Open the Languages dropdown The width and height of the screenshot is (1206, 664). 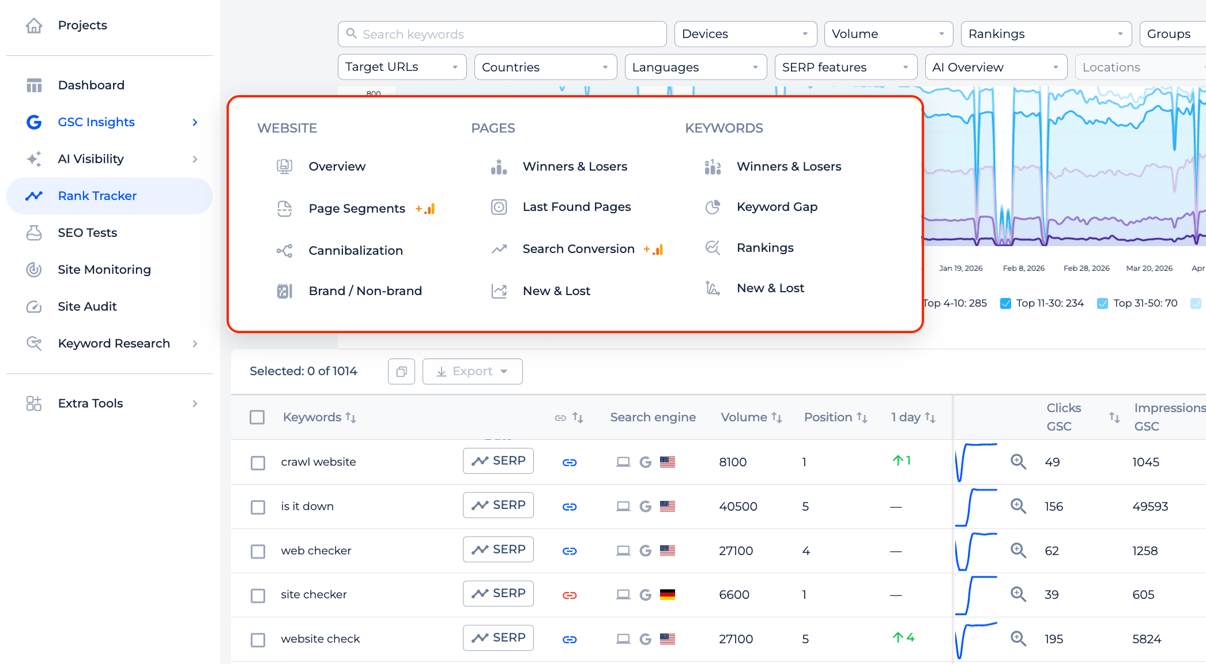696,67
